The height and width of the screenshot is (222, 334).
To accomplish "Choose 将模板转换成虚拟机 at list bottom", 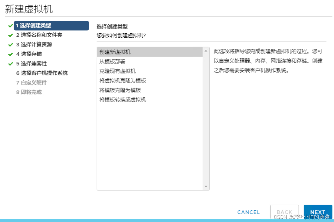I will click(119, 100).
